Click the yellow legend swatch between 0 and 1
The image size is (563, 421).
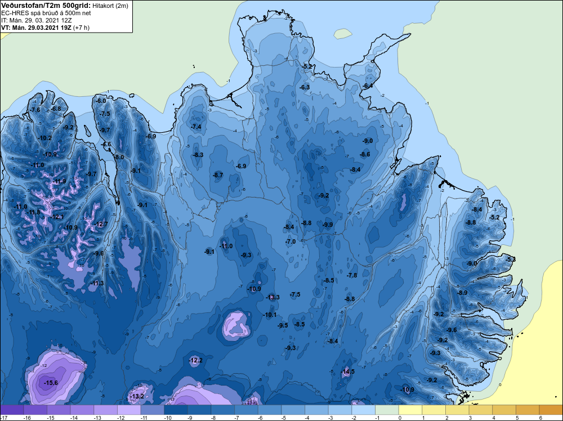[x=410, y=410]
